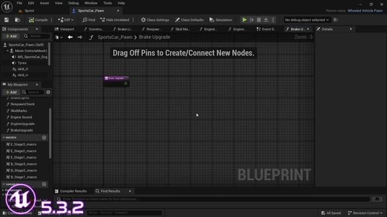Open play options menu dots
Image resolution: width=387 pixels, height=217 pixels.
tap(273, 20)
